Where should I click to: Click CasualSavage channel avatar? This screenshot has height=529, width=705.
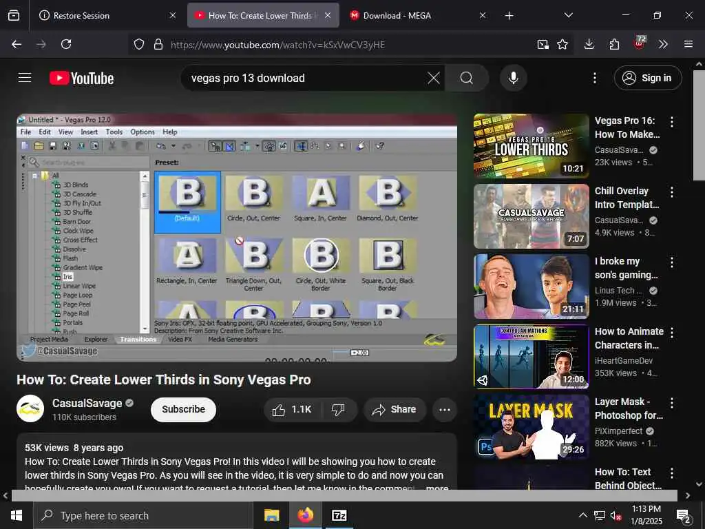tap(30, 408)
